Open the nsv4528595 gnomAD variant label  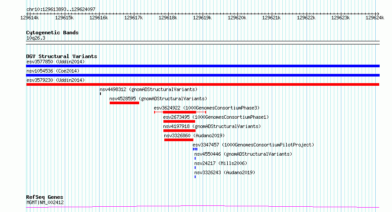coord(158,99)
